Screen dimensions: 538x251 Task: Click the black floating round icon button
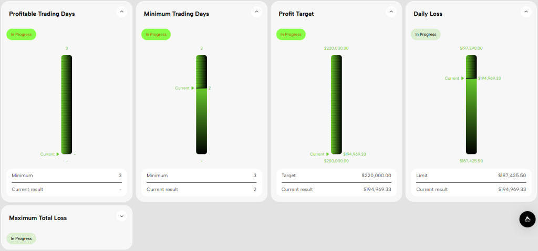527,219
